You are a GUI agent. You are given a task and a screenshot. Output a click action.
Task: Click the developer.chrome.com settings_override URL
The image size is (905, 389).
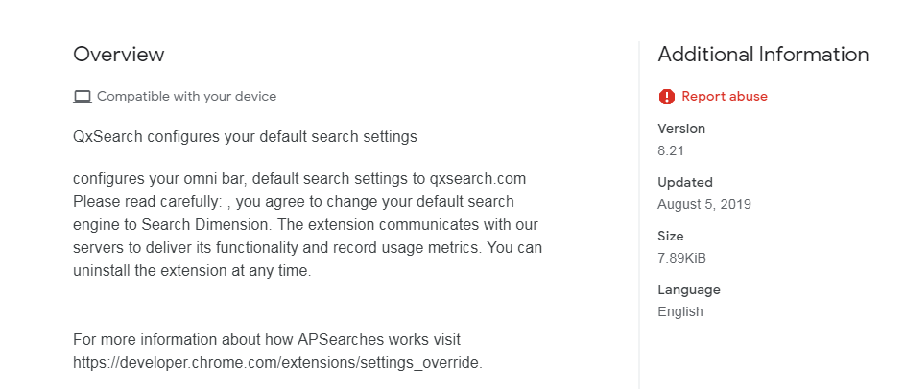(277, 363)
